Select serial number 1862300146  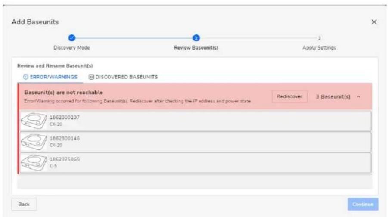65,138
